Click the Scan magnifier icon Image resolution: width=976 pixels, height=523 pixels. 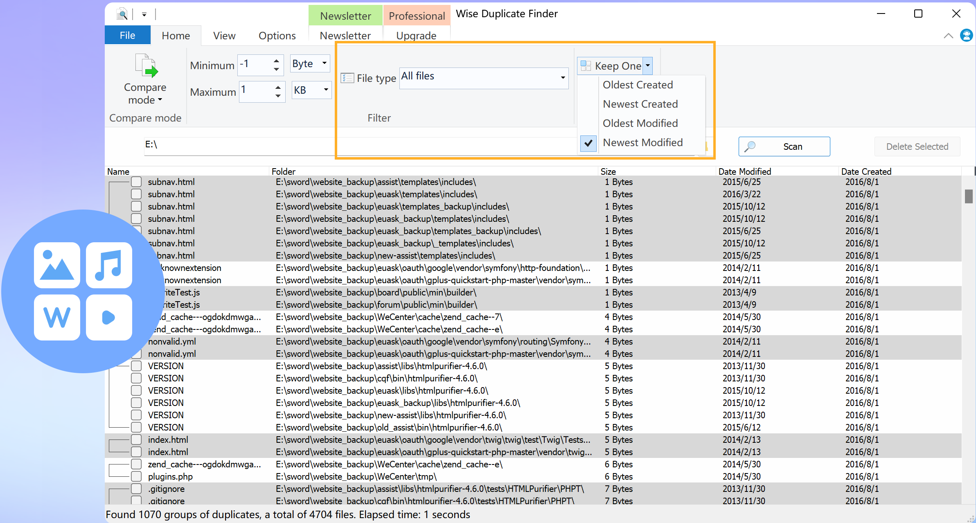[x=750, y=147]
